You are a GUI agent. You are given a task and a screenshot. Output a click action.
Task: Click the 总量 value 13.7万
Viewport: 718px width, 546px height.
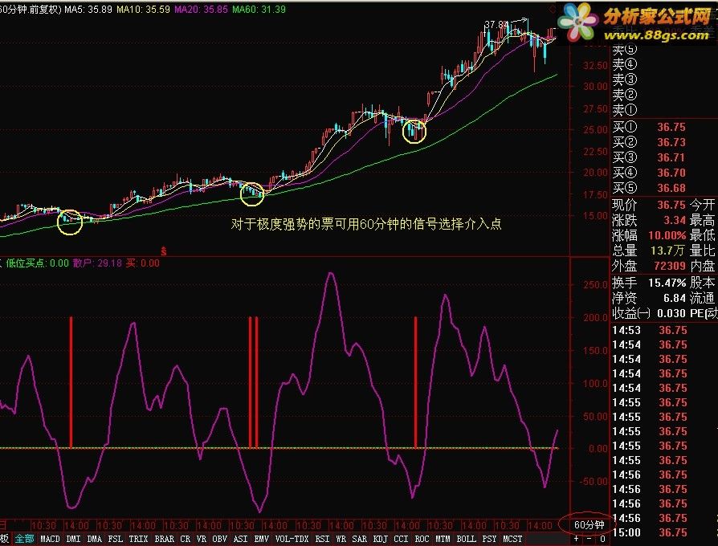667,251
